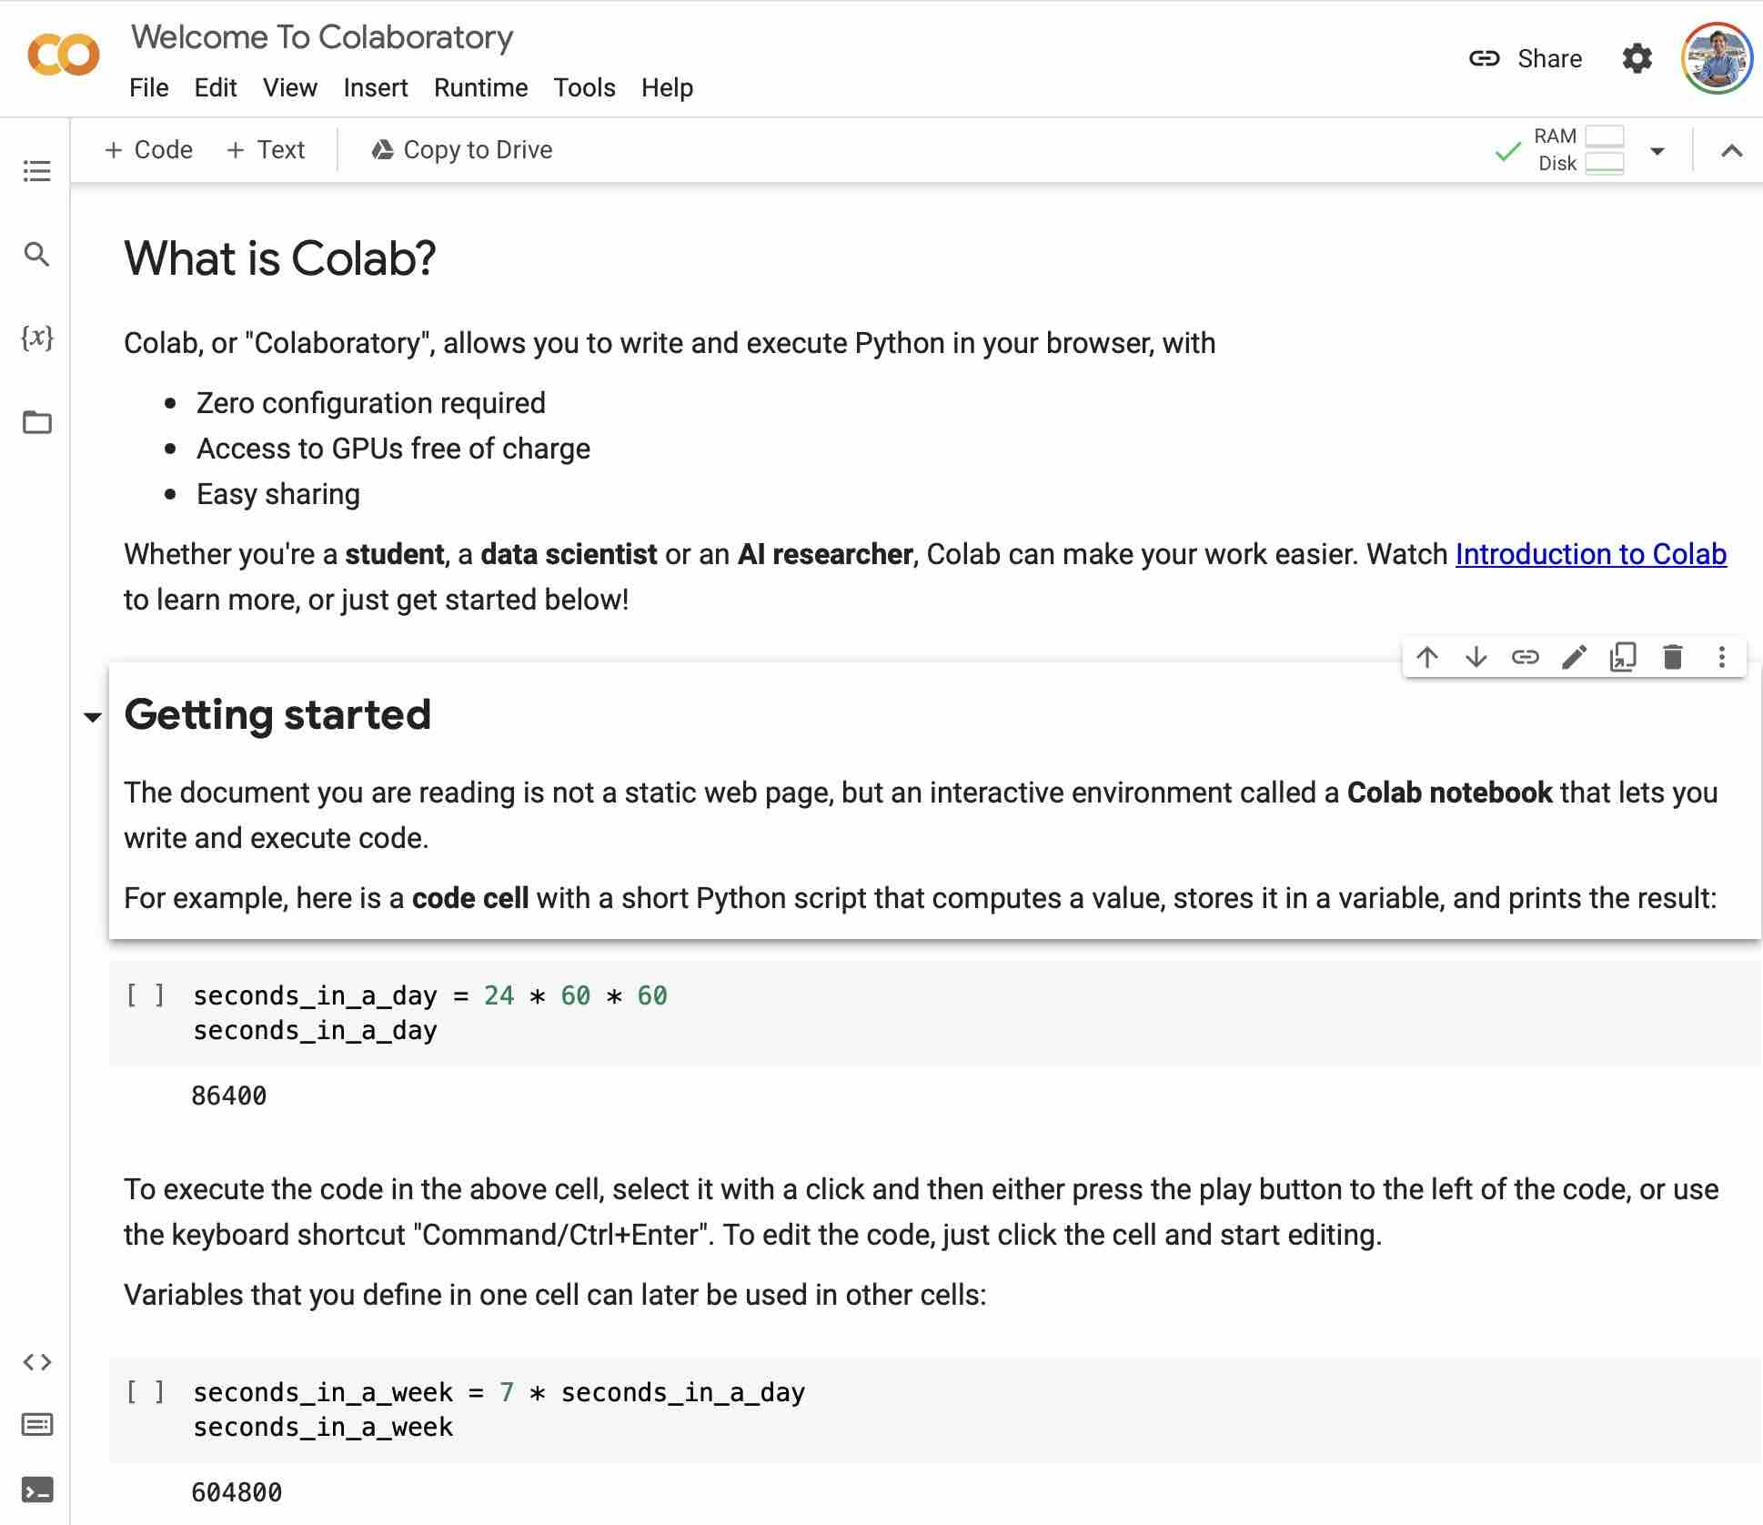Open the command palette icon
Image resolution: width=1763 pixels, height=1525 pixels.
click(x=36, y=1424)
